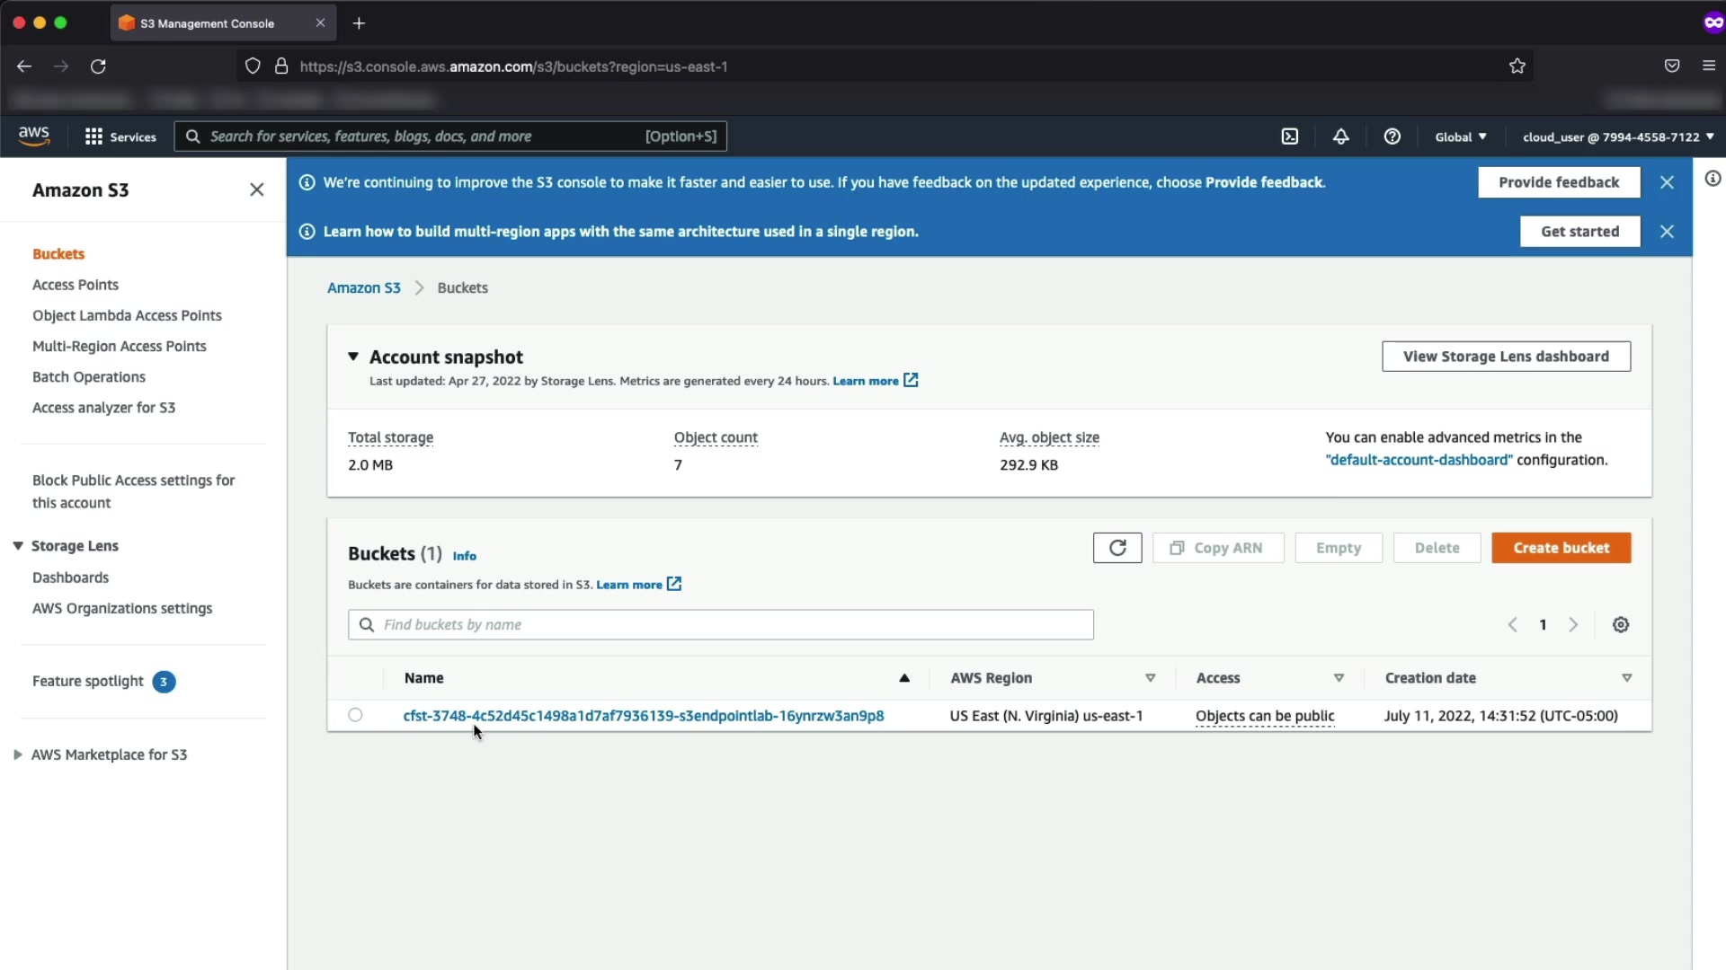Viewport: 1726px width, 970px height.
Task: Bookmark this page with star icon
Action: (x=1517, y=66)
